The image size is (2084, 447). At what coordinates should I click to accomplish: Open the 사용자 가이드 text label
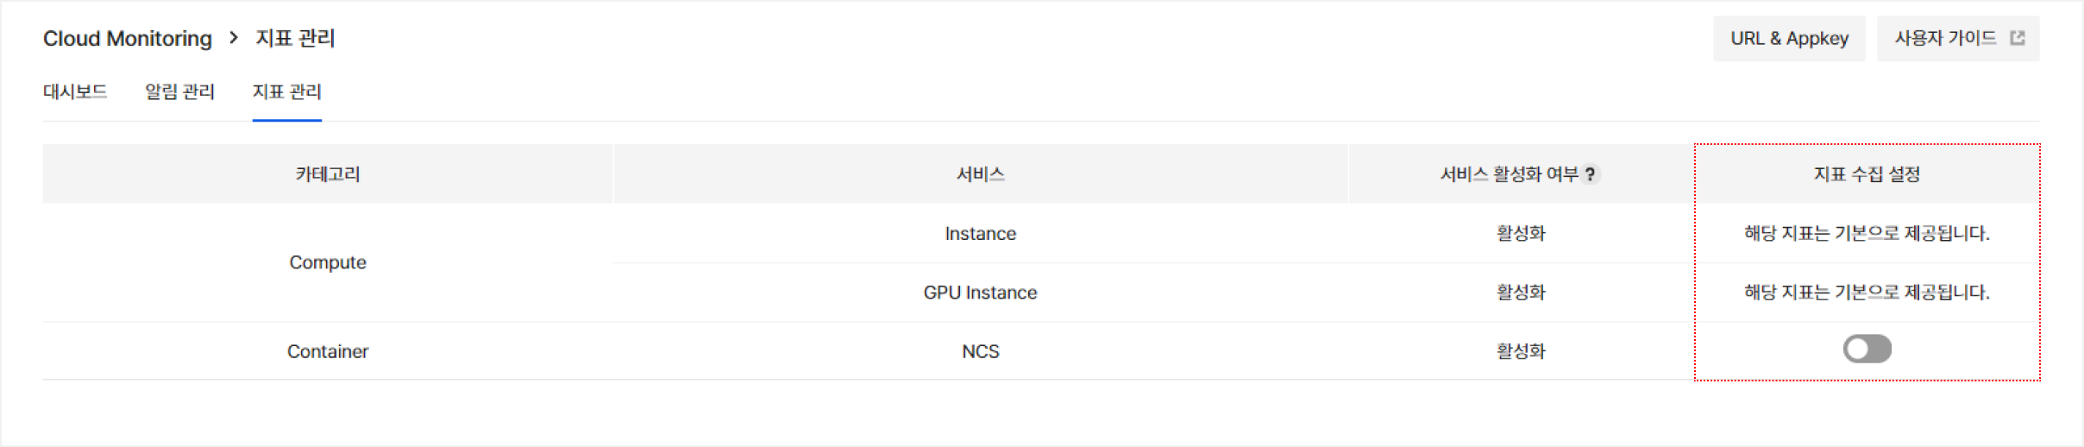pyautogui.click(x=1944, y=38)
